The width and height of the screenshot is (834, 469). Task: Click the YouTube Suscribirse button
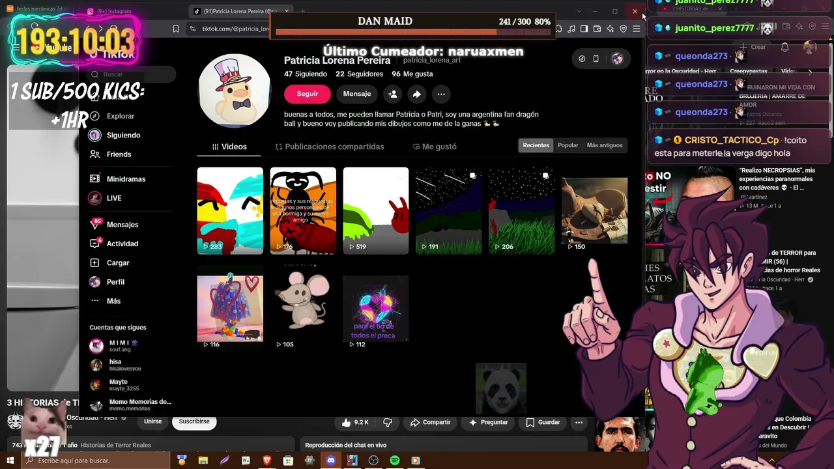pos(194,421)
